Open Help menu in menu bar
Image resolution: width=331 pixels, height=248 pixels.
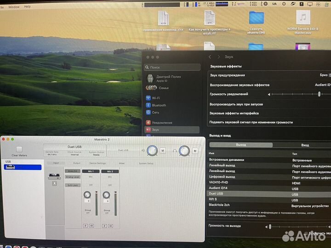click(x=27, y=6)
